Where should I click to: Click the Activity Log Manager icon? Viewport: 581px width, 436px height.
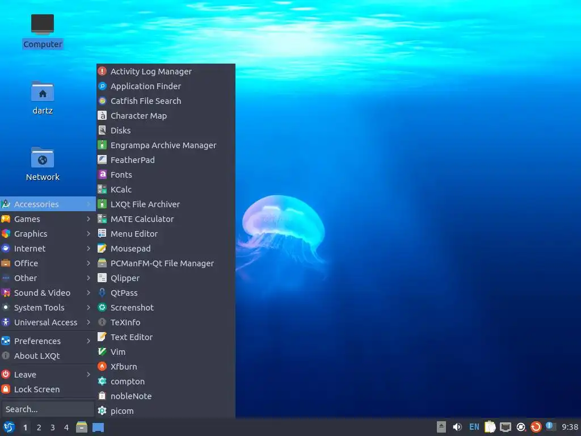pyautogui.click(x=102, y=71)
